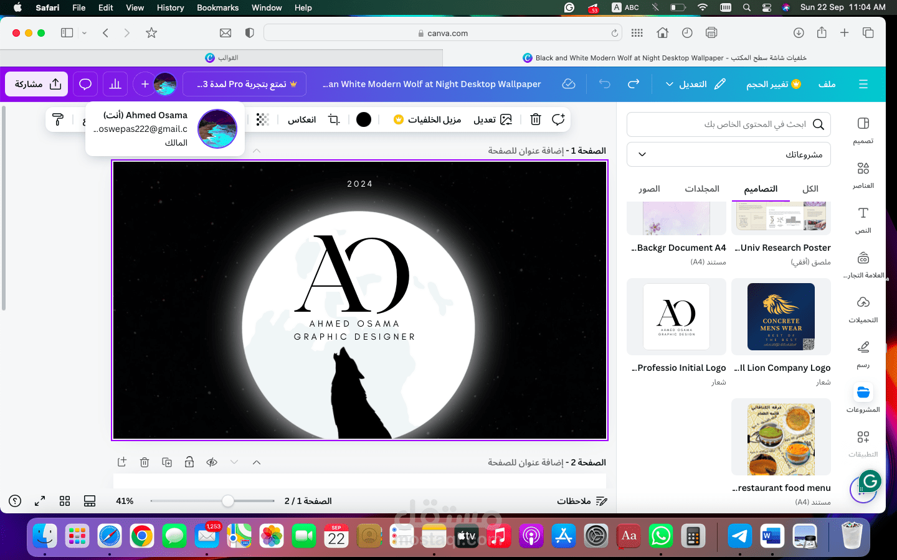The height and width of the screenshot is (560, 897).
Task: Open the Apps (التطبيقات) sidebar panel
Action: [863, 444]
